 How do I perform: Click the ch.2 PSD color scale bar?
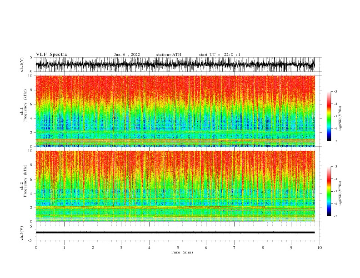(x=329, y=191)
